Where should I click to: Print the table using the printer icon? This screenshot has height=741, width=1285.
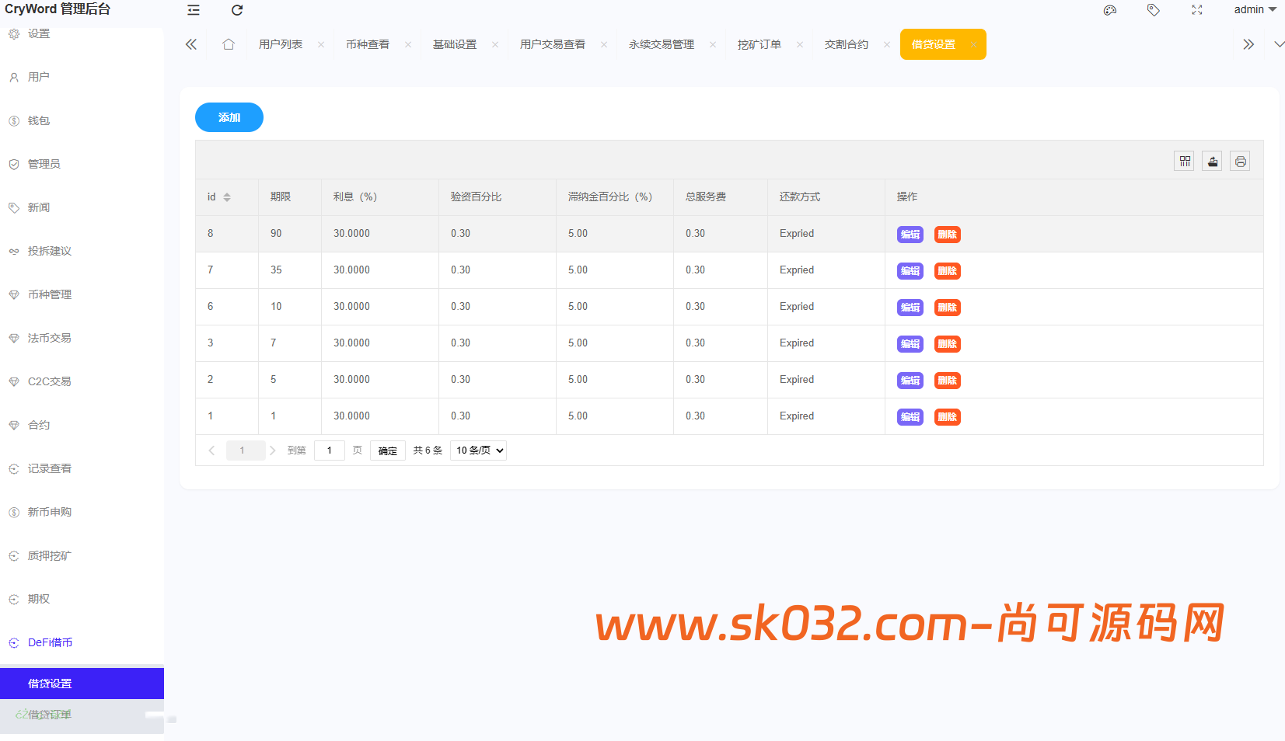coord(1240,161)
